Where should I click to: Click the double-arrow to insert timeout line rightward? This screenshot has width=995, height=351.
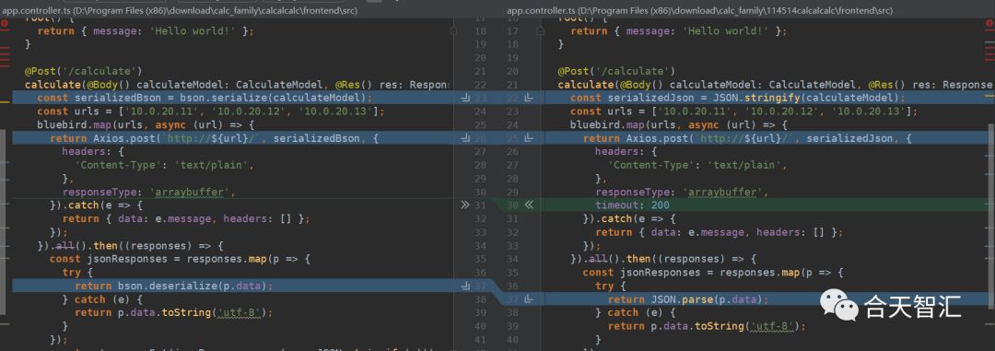465,205
